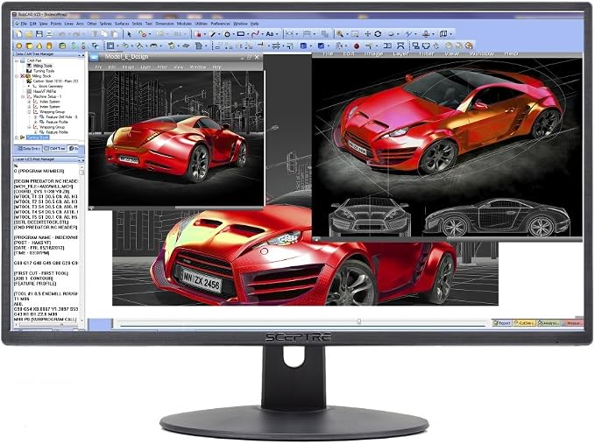Switch to the Data Entry tab
Viewport: 595px width, 444px height.
click(29, 149)
